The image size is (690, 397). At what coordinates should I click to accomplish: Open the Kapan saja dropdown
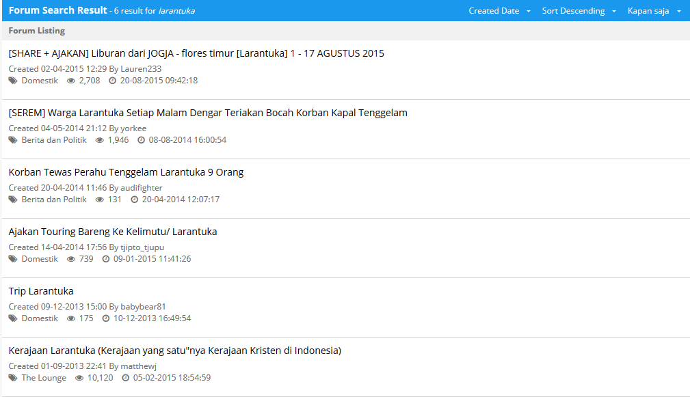pyautogui.click(x=649, y=10)
